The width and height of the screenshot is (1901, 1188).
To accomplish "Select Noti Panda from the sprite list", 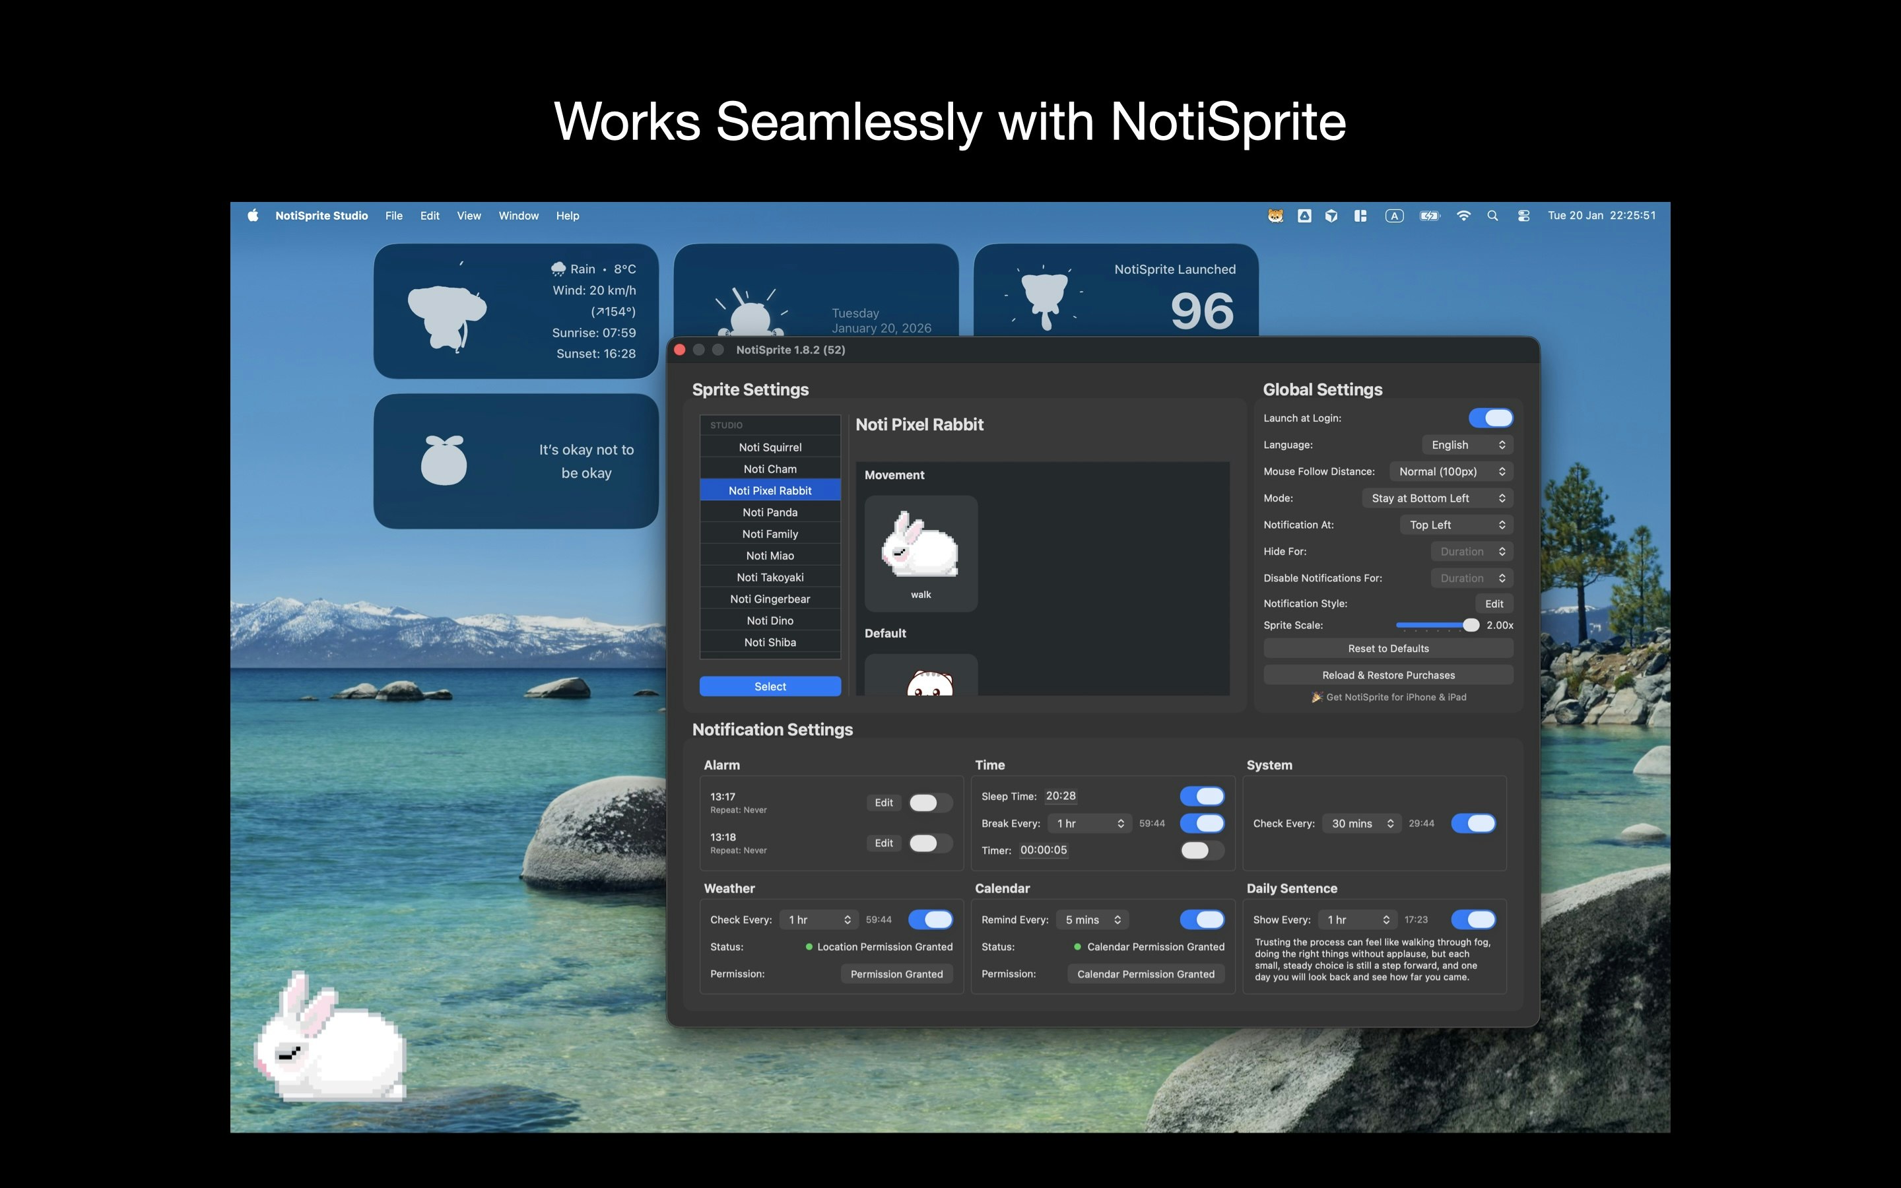I will click(770, 511).
